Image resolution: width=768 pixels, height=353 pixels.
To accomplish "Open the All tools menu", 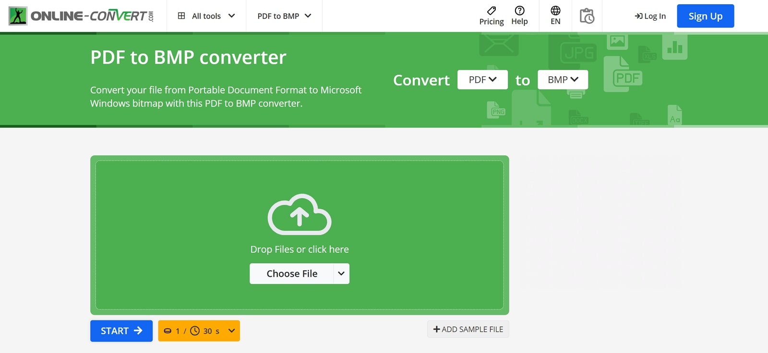I will (206, 16).
